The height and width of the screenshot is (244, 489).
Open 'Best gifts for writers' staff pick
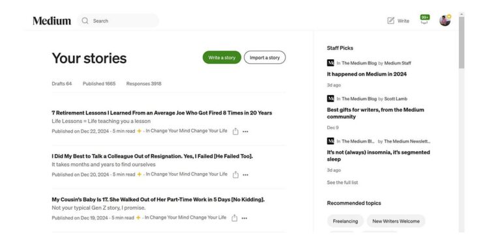tap(376, 113)
